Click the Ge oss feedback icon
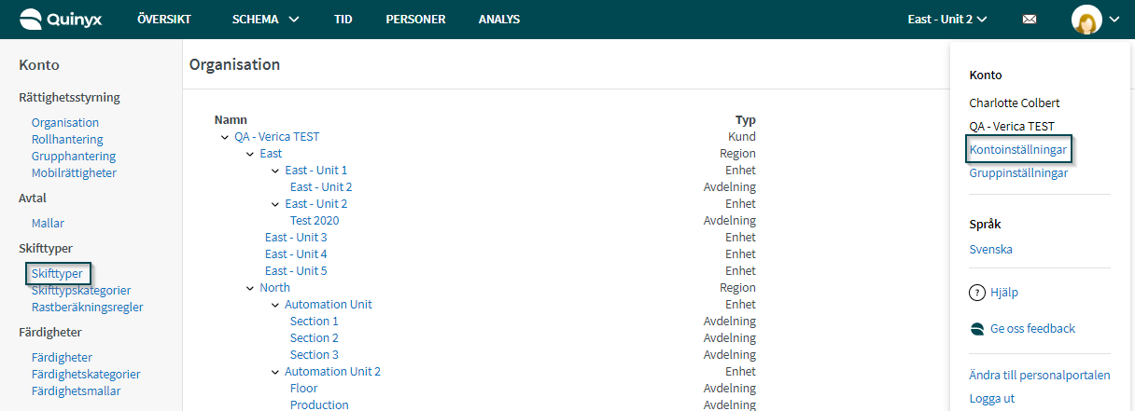1135x411 pixels. point(977,329)
